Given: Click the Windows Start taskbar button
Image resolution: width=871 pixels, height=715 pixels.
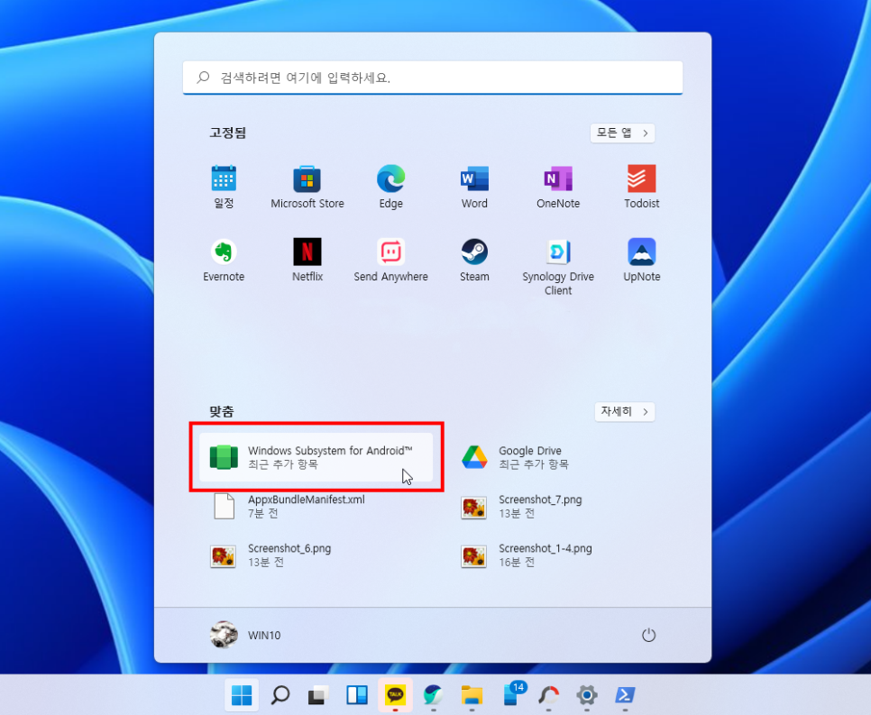Looking at the screenshot, I should pos(242,695).
